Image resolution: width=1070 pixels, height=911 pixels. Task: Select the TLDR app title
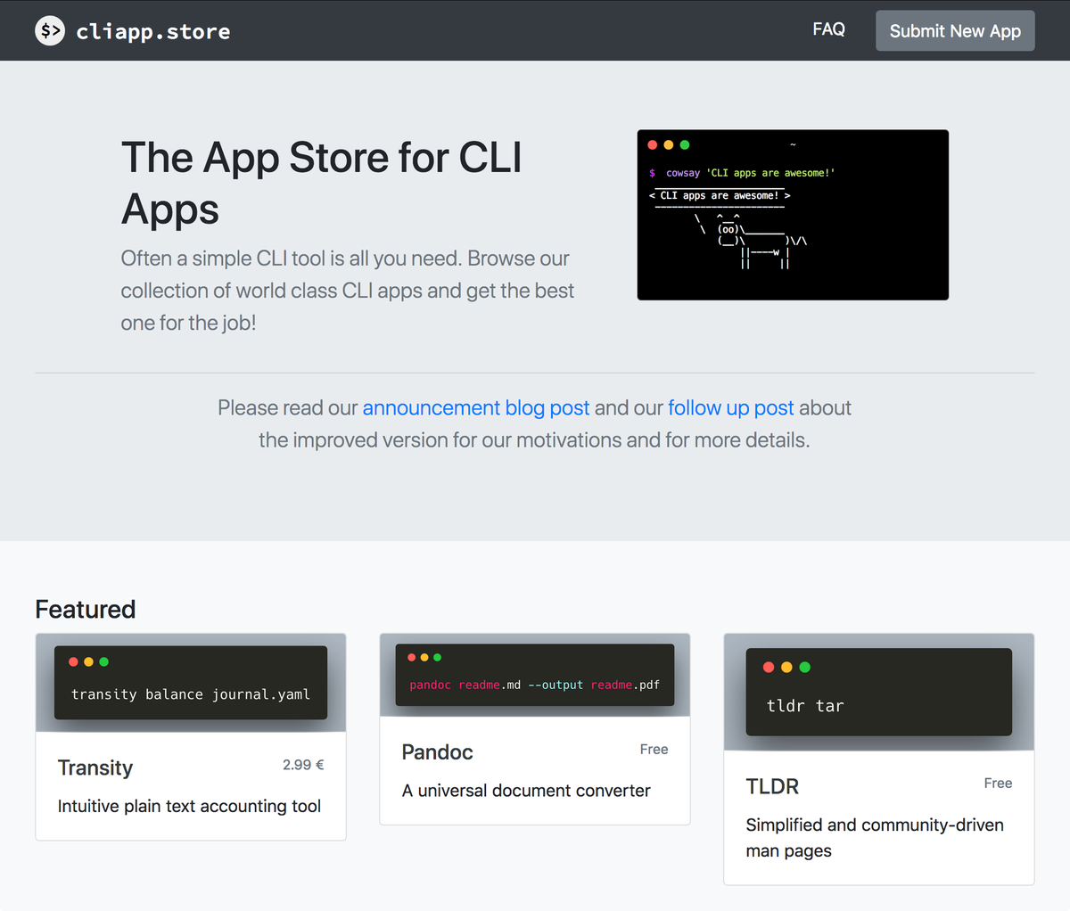(x=772, y=786)
